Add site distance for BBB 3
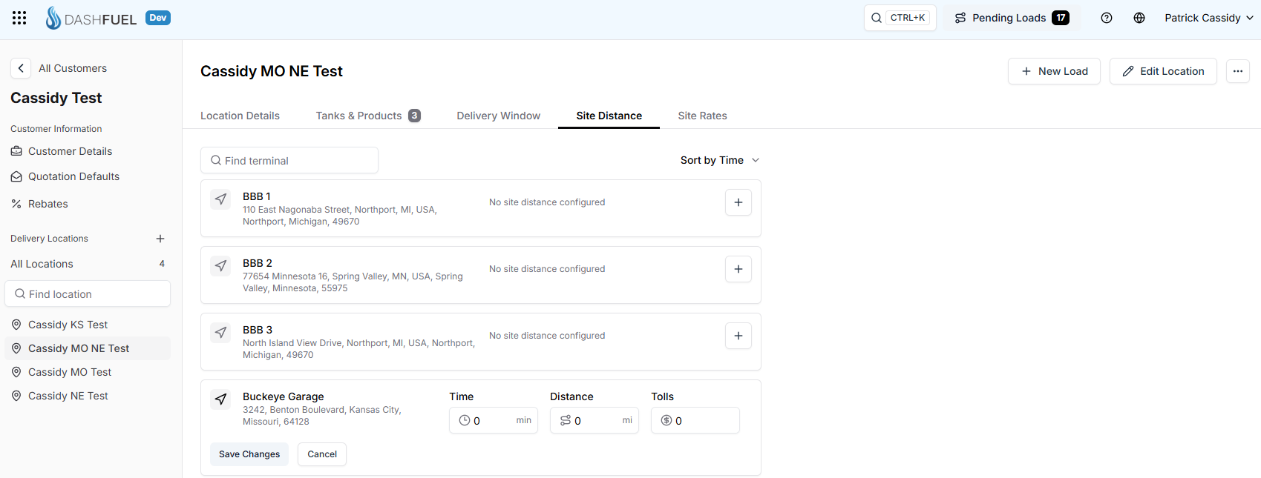Image resolution: width=1261 pixels, height=478 pixels. tap(738, 336)
